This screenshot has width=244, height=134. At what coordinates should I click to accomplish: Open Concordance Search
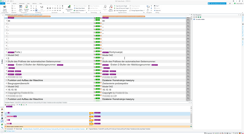point(69,8)
